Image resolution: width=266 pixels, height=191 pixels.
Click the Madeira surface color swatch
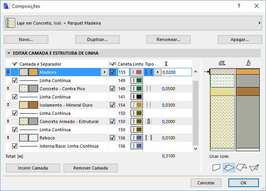tap(33, 72)
